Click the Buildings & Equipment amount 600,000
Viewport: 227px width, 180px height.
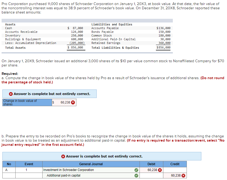(77, 39)
